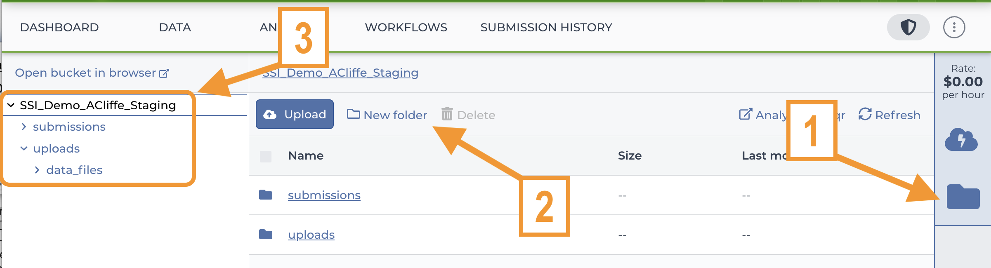Refresh the file listing
Viewport: 991px width, 268px height.
(x=889, y=115)
